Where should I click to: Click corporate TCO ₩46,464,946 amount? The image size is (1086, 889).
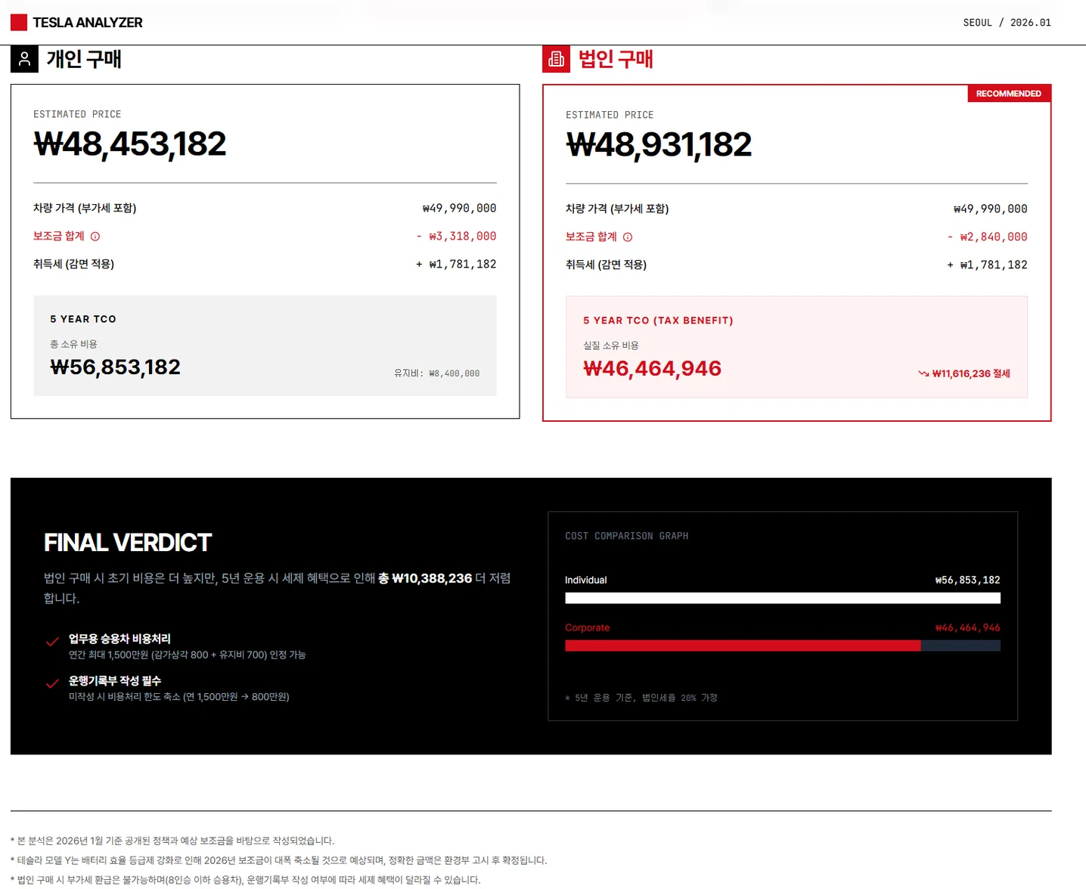coord(652,369)
